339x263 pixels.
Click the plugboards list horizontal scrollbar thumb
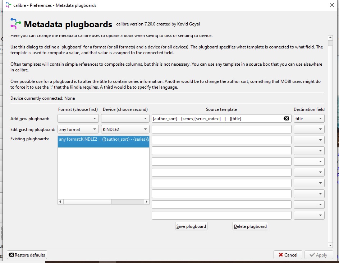(x=87, y=202)
